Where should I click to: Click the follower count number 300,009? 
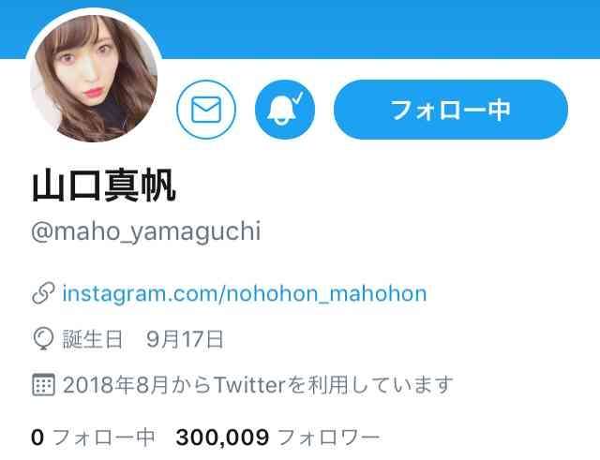tap(222, 438)
